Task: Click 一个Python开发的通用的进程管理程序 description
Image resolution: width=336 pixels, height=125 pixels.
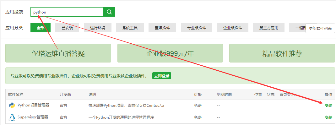Action: click(121, 117)
